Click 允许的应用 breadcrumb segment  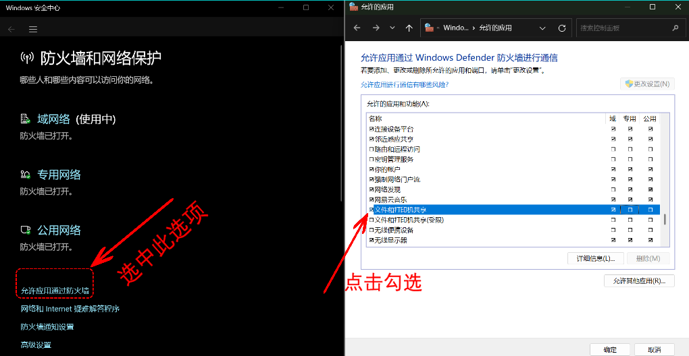[x=495, y=28]
